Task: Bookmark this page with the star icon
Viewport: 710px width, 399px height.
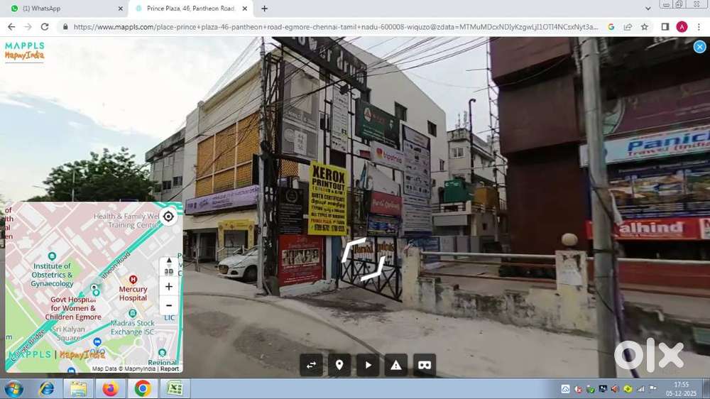Action: tap(645, 27)
